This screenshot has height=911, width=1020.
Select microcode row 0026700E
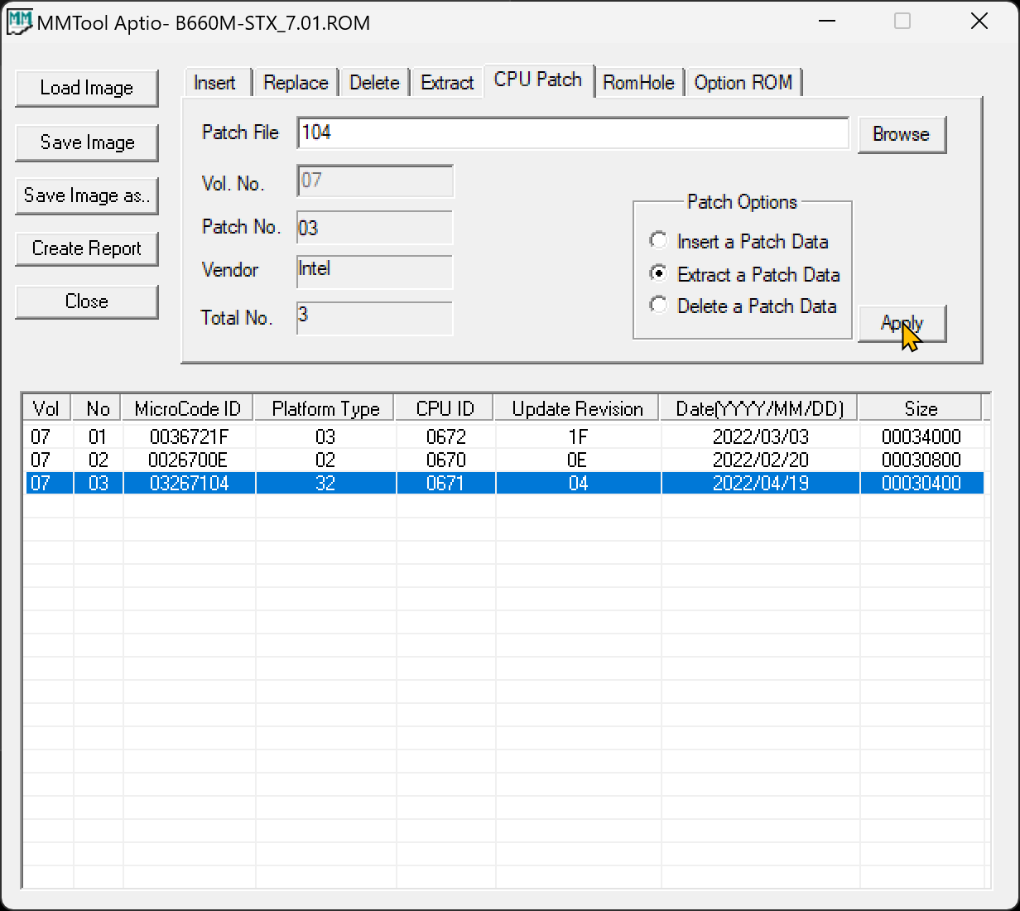pos(504,460)
